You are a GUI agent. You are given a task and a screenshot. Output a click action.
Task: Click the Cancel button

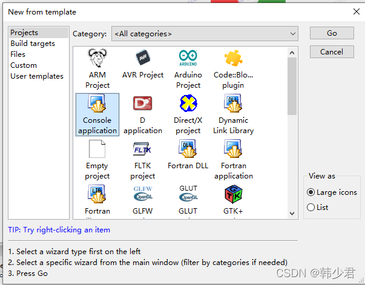tap(332, 51)
